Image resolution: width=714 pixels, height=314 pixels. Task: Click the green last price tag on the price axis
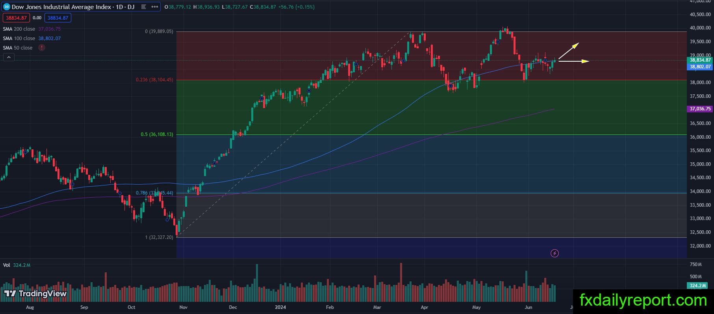click(700, 60)
